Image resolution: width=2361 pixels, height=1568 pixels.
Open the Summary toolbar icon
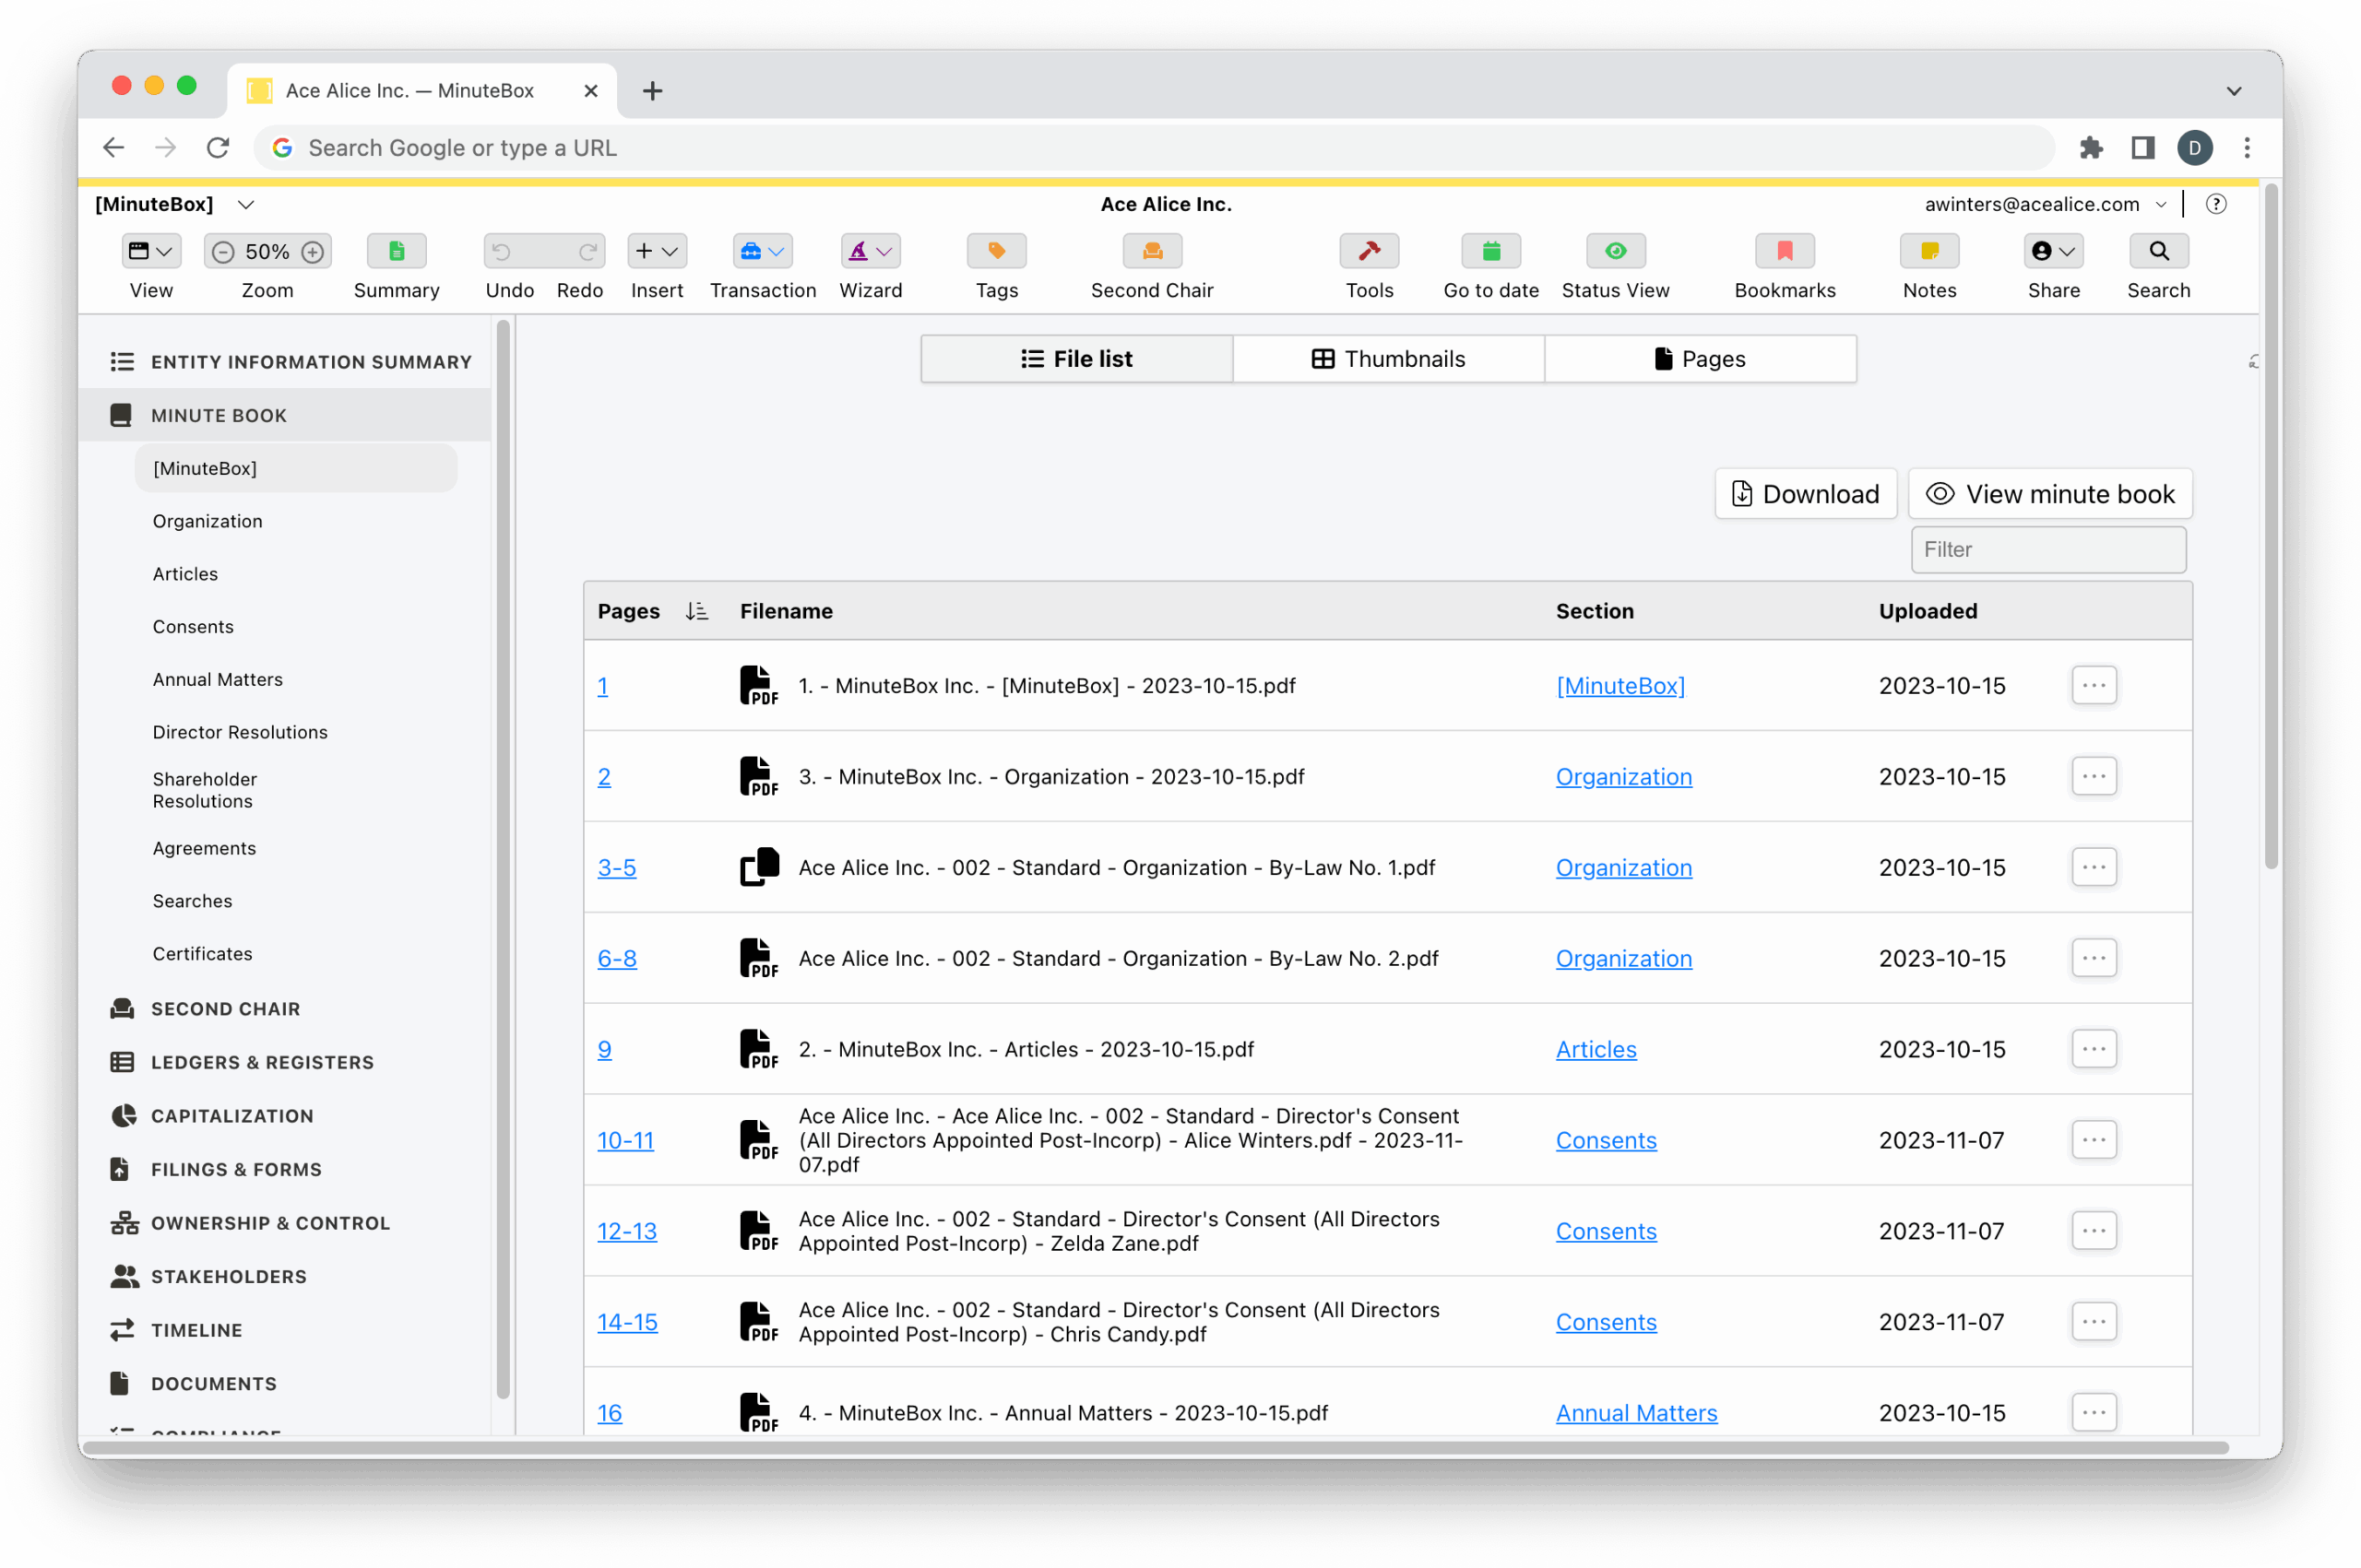[397, 251]
